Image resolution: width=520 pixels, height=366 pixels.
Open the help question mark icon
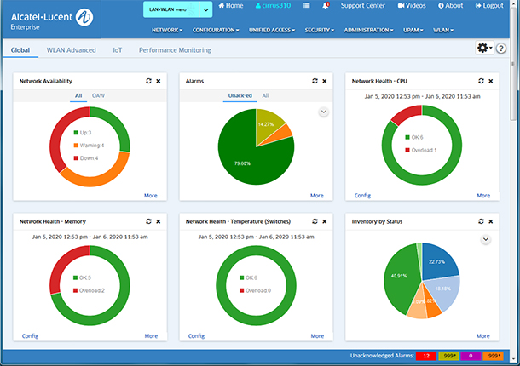(x=501, y=49)
